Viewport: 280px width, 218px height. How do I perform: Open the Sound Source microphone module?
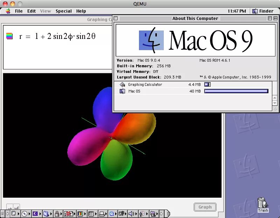click(x=143, y=214)
